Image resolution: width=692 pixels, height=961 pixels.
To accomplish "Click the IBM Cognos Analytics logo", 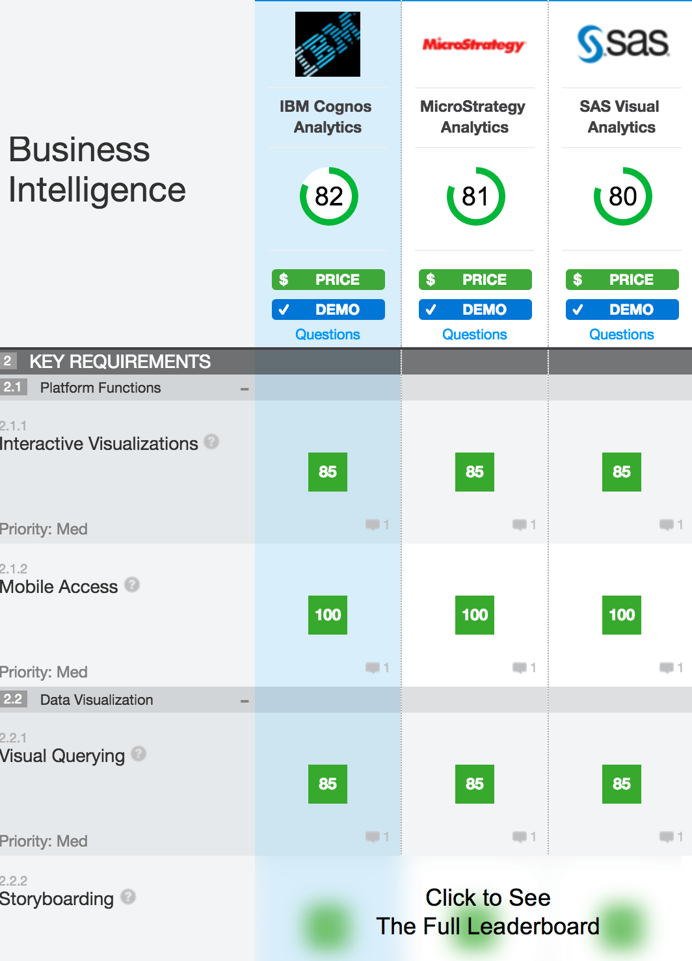I will coord(328,44).
